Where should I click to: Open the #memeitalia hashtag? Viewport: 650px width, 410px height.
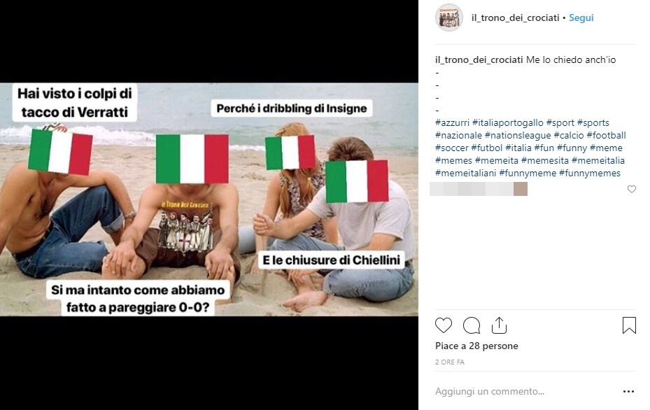598,160
